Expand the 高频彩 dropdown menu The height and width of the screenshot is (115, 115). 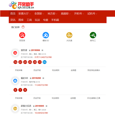click(66, 13)
